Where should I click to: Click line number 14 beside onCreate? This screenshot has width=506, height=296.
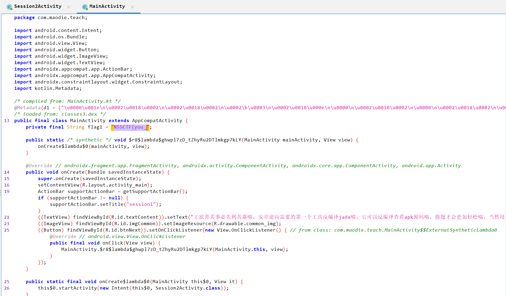[7, 172]
